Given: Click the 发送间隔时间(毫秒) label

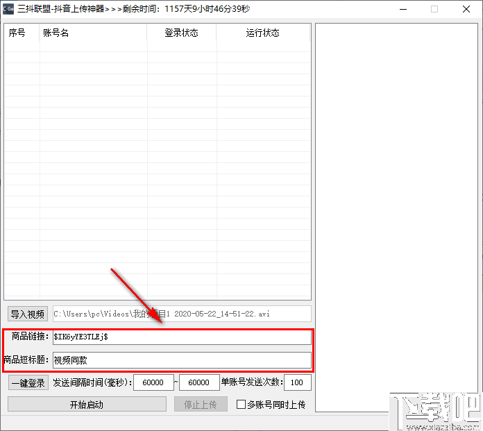Looking at the screenshot, I should point(92,382).
